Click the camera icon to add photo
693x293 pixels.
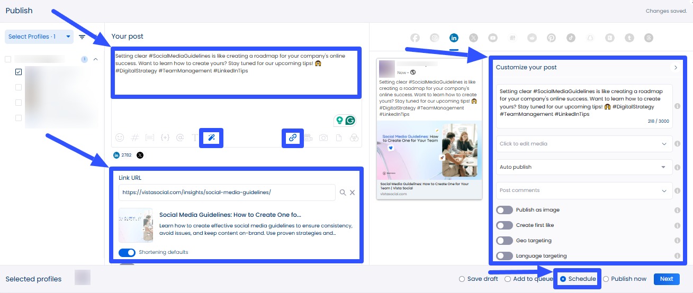click(323, 138)
